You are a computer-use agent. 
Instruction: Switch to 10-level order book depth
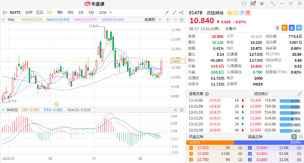[300, 137]
